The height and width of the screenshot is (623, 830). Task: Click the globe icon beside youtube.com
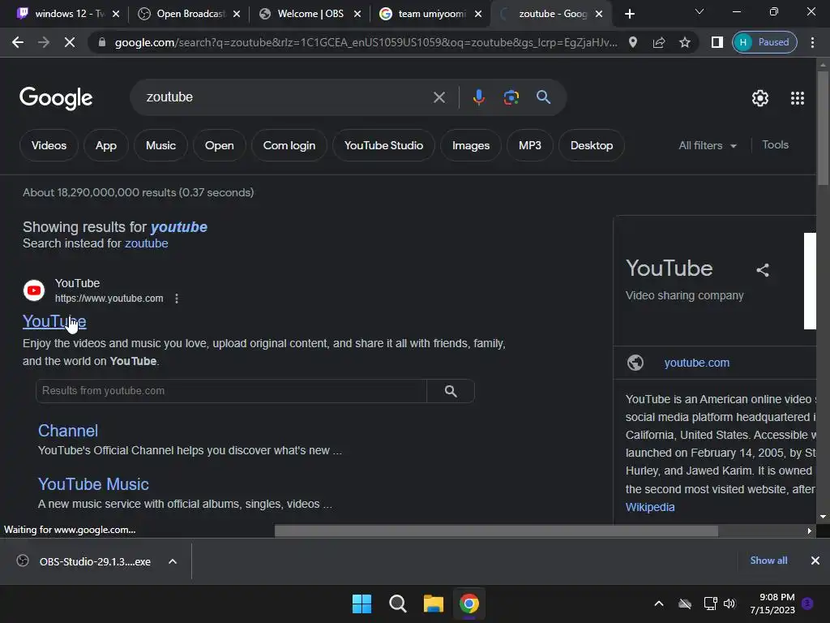tap(635, 363)
